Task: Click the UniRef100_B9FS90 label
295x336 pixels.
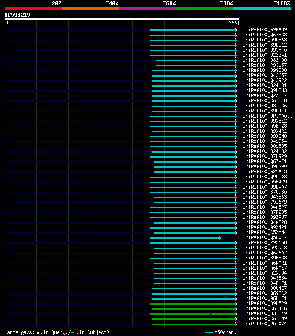Action: click(x=265, y=166)
